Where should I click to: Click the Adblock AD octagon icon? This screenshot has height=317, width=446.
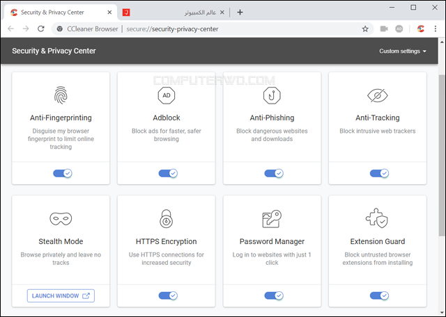[167, 95]
